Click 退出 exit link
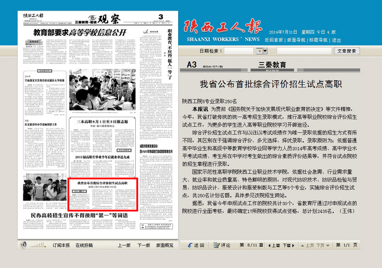Image resolution: width=382 pixels, height=268 pixels. (337, 41)
